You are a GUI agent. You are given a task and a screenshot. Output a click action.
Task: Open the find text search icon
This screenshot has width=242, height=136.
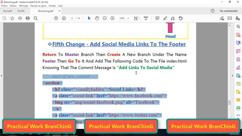click(x=36, y=18)
